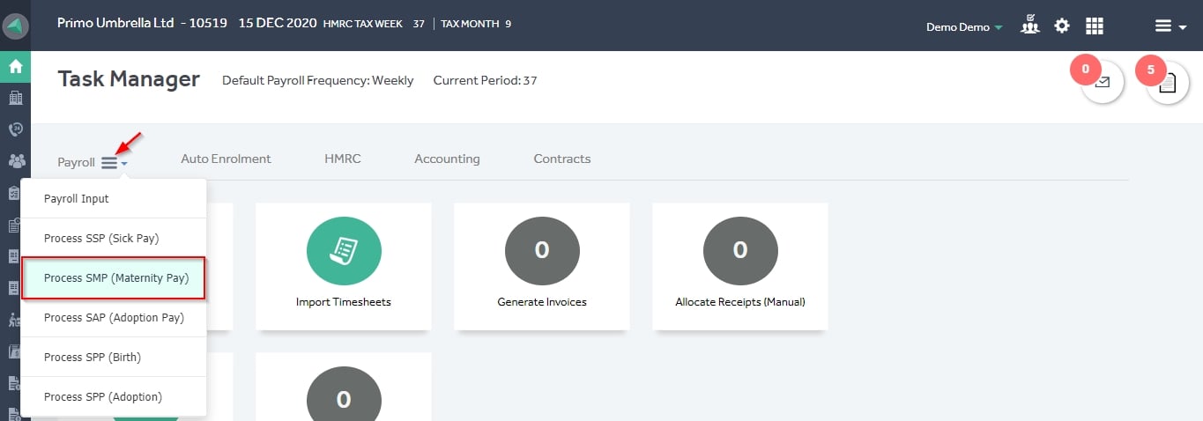Open the documents icon with badge 5
The height and width of the screenshot is (421, 1203).
pos(1167,83)
